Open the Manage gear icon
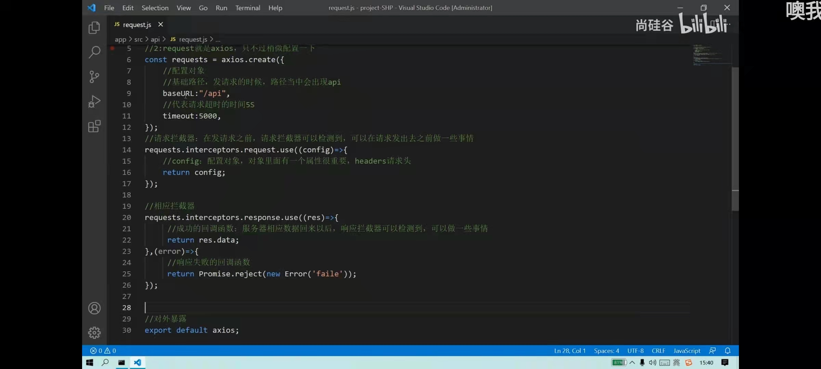821x369 pixels. coord(94,332)
